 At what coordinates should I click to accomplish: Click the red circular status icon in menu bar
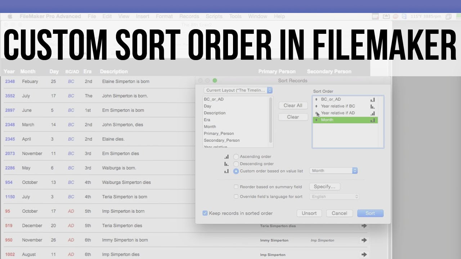point(395,17)
